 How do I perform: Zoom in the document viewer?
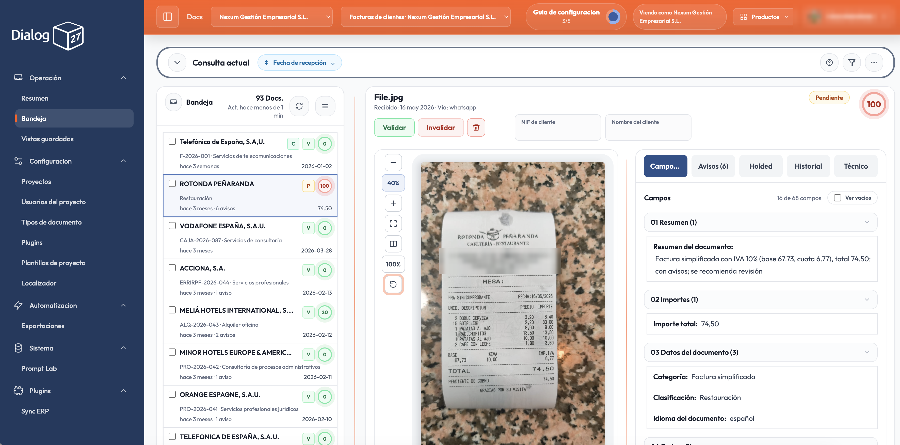tap(393, 203)
